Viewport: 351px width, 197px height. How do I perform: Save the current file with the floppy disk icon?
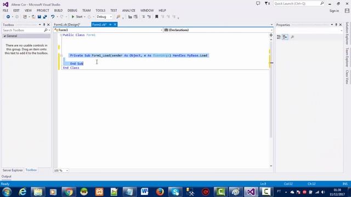pyautogui.click(x=39, y=17)
